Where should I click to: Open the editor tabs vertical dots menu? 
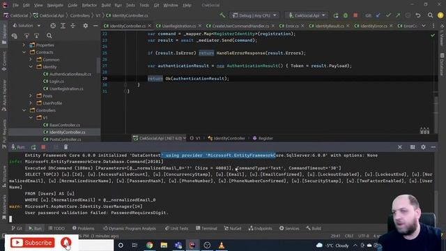(x=433, y=26)
